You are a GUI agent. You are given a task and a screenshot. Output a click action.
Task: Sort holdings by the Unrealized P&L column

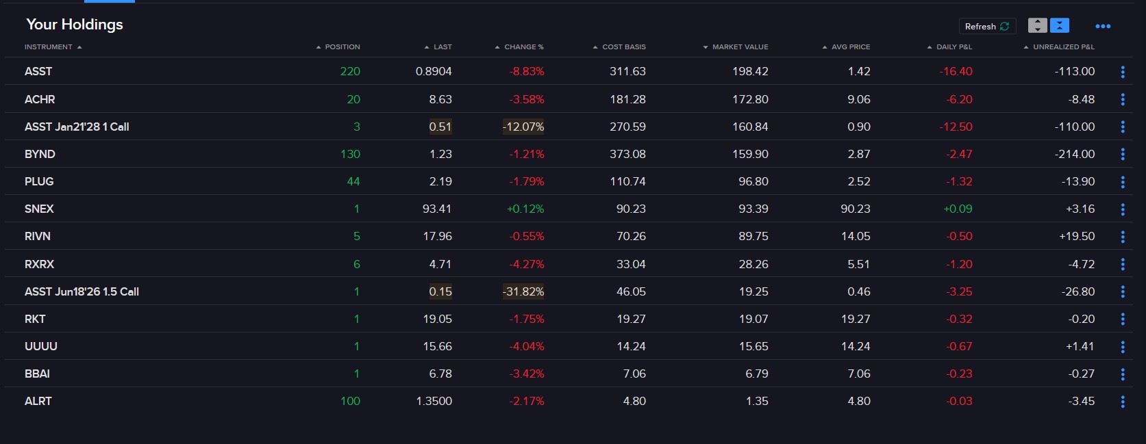(x=1059, y=47)
